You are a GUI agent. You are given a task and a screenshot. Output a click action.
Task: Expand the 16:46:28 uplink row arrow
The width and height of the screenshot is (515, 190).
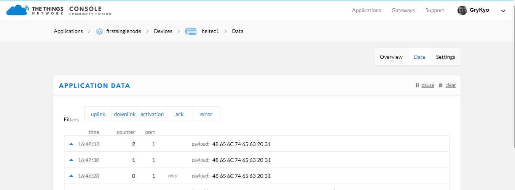tap(71, 176)
